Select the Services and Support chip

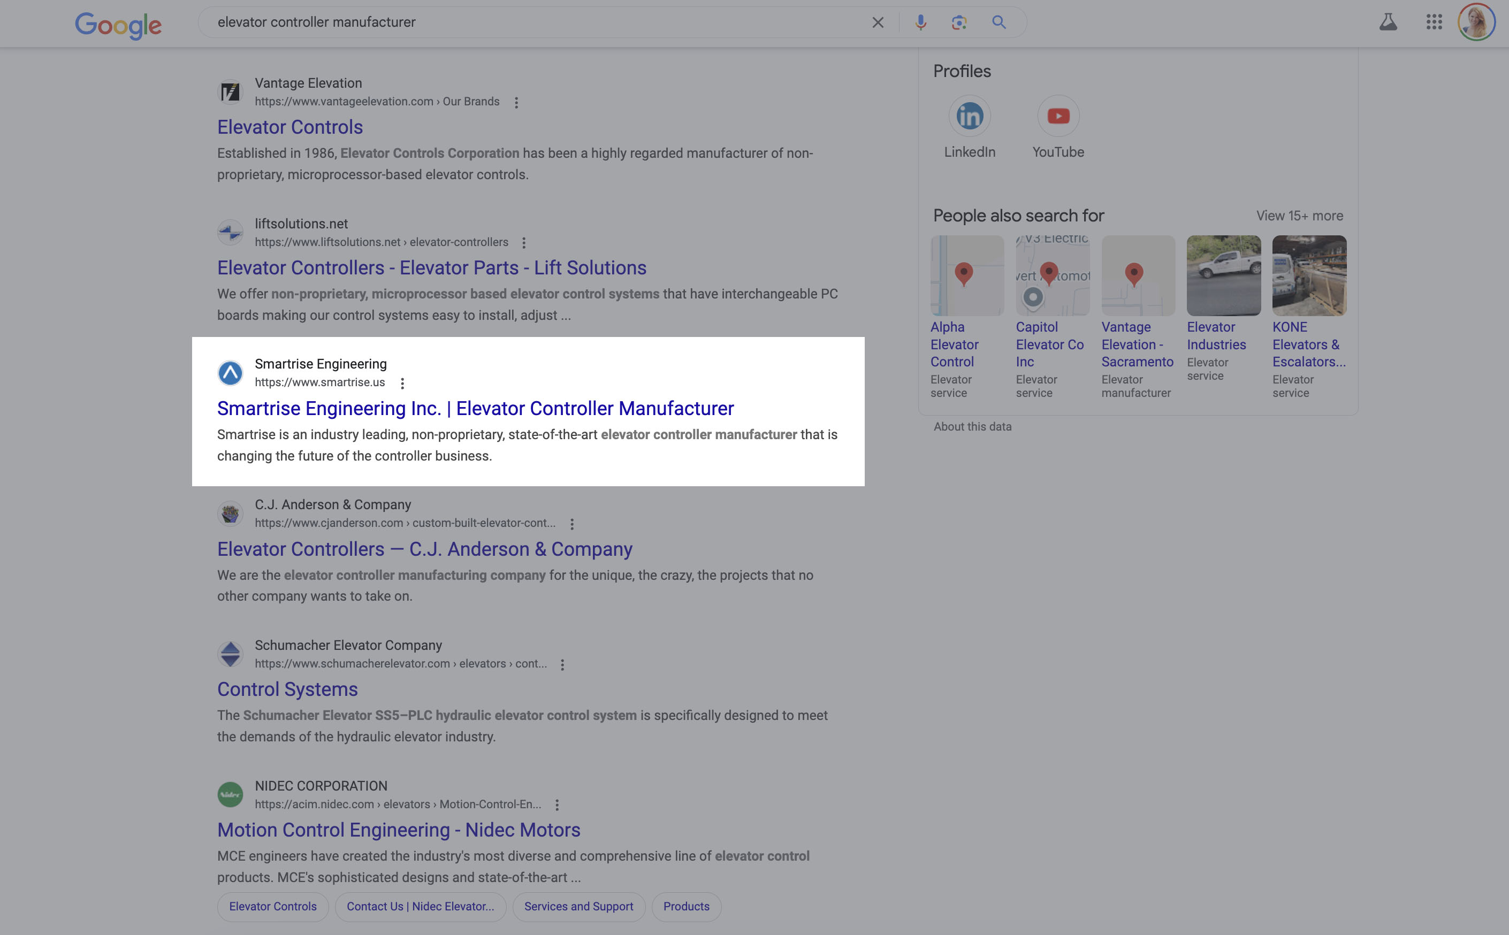click(578, 907)
